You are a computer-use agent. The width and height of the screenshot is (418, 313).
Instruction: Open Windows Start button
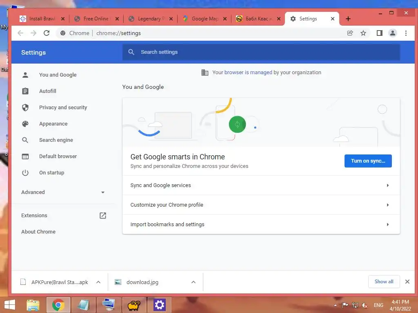10,305
